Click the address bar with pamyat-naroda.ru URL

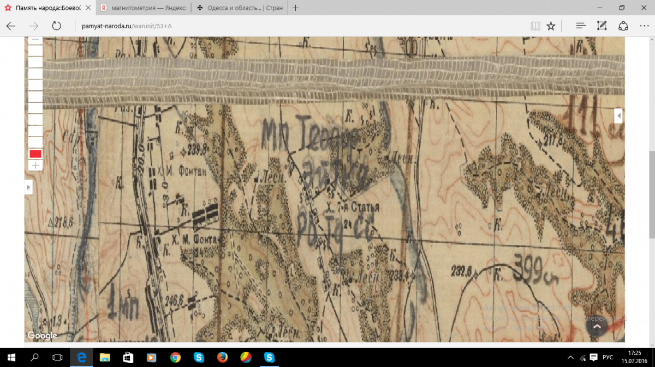click(x=300, y=26)
